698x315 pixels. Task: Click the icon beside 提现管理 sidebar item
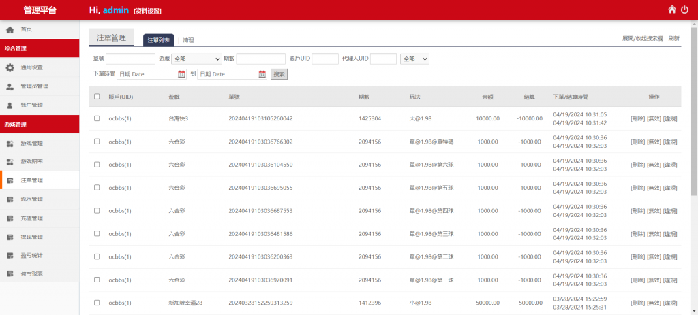10,237
